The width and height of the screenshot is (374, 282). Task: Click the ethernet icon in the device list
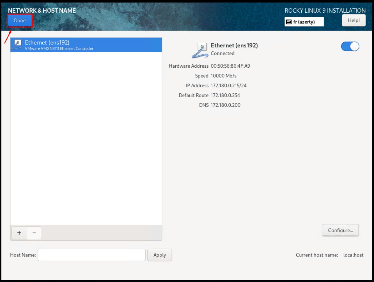[17, 45]
